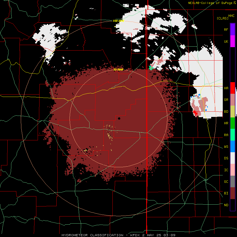
Task: Click the ND legend label
Action: pyautogui.click(x=226, y=205)
